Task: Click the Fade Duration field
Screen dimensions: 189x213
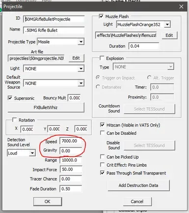Action: [x=71, y=189]
